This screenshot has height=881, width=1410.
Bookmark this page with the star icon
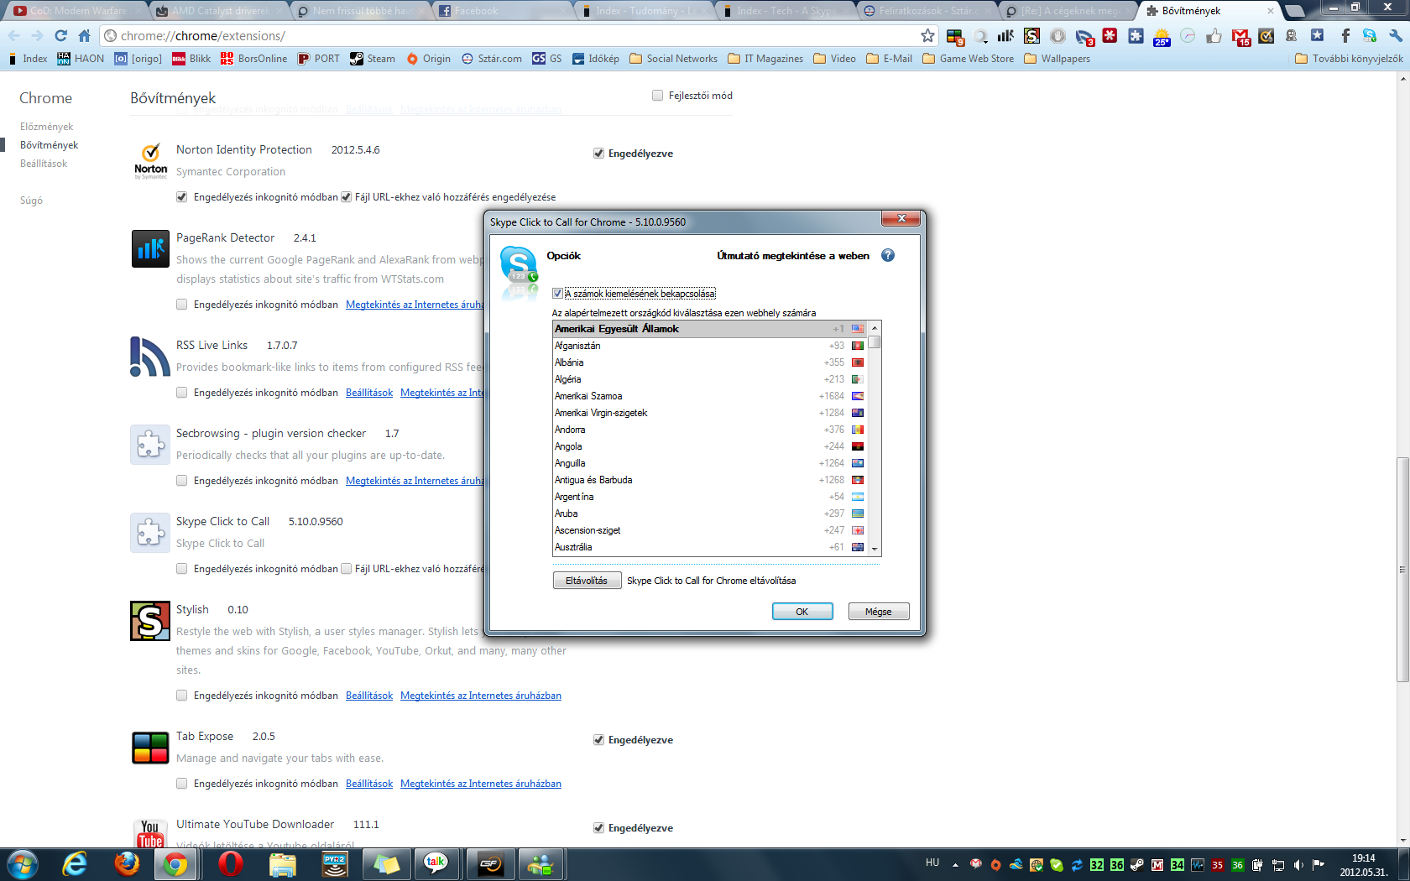[x=927, y=36]
